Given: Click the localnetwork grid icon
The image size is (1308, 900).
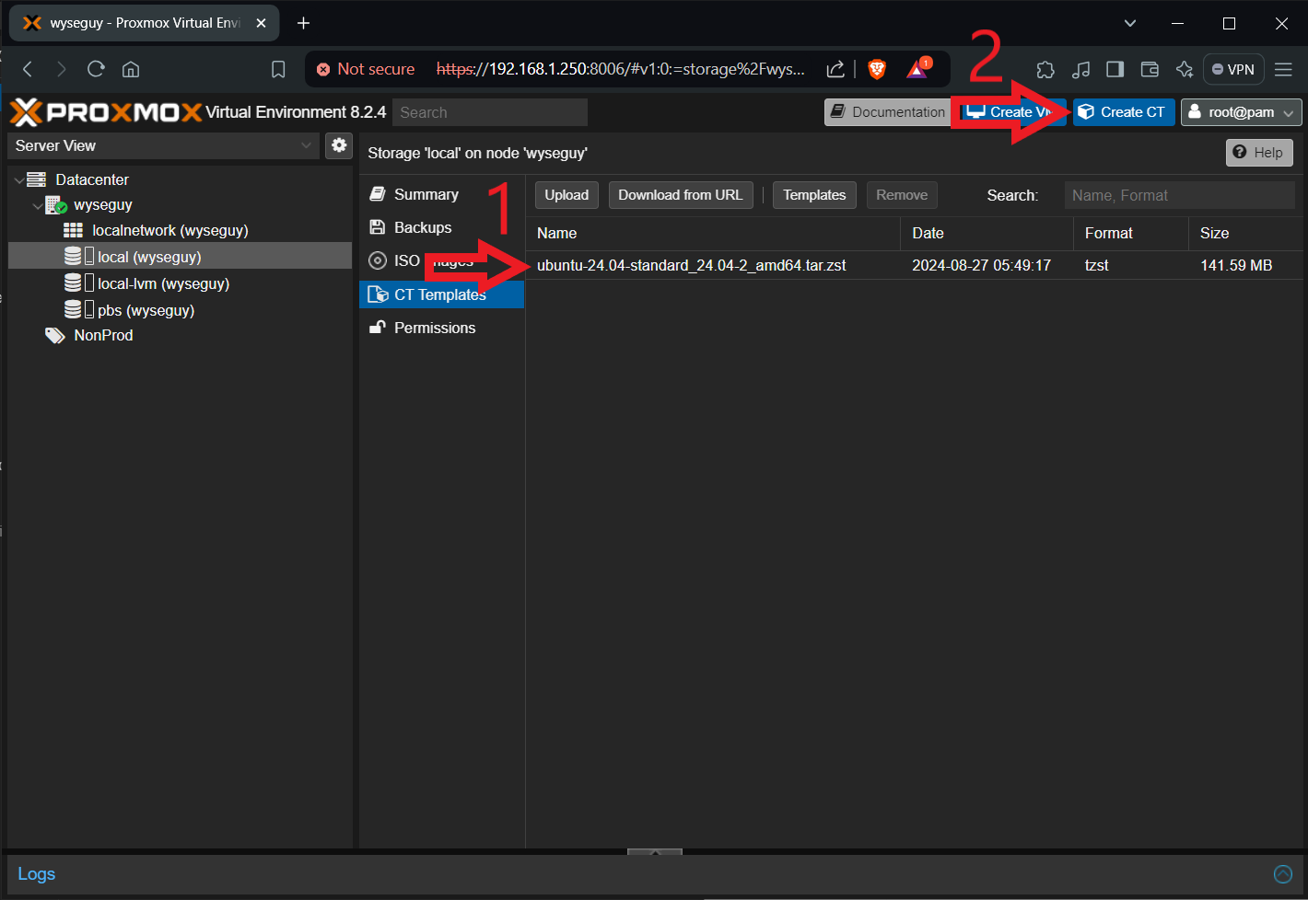Looking at the screenshot, I should click(73, 230).
